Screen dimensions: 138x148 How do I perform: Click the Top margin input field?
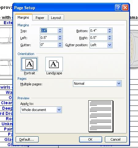(49, 31)
